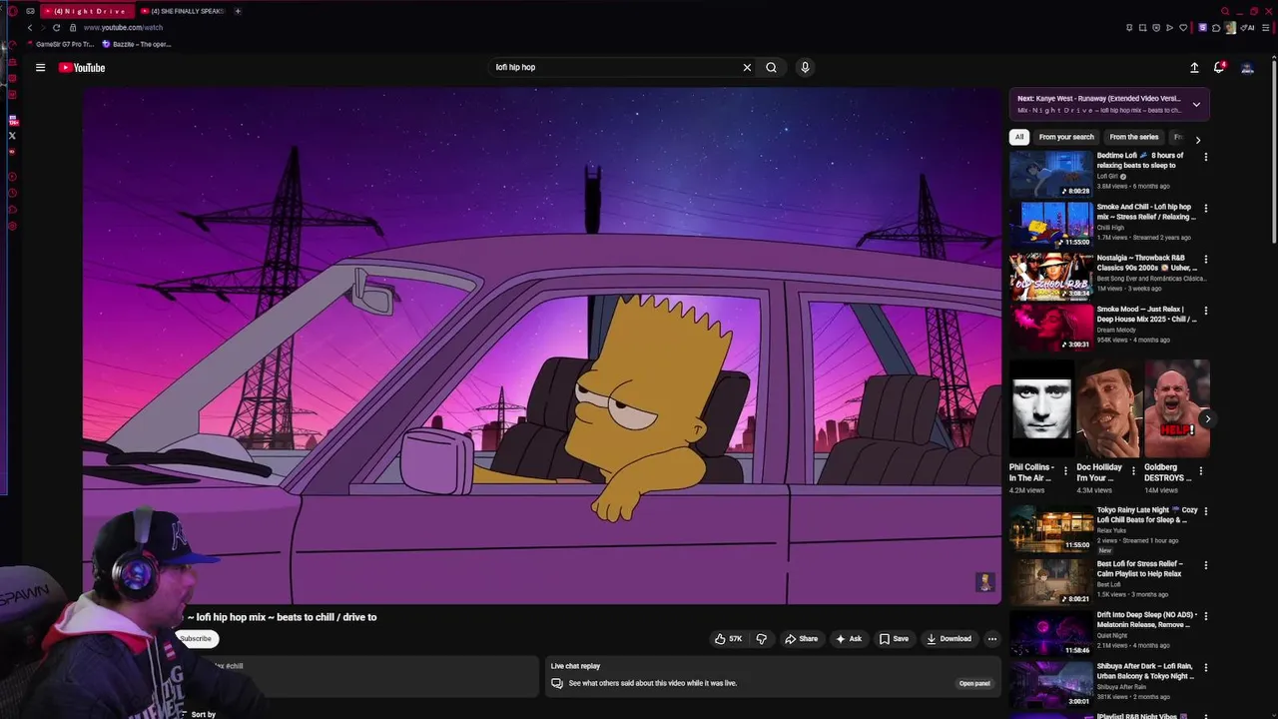Open more actions ellipsis beside Download
The width and height of the screenshot is (1278, 719).
[991, 639]
